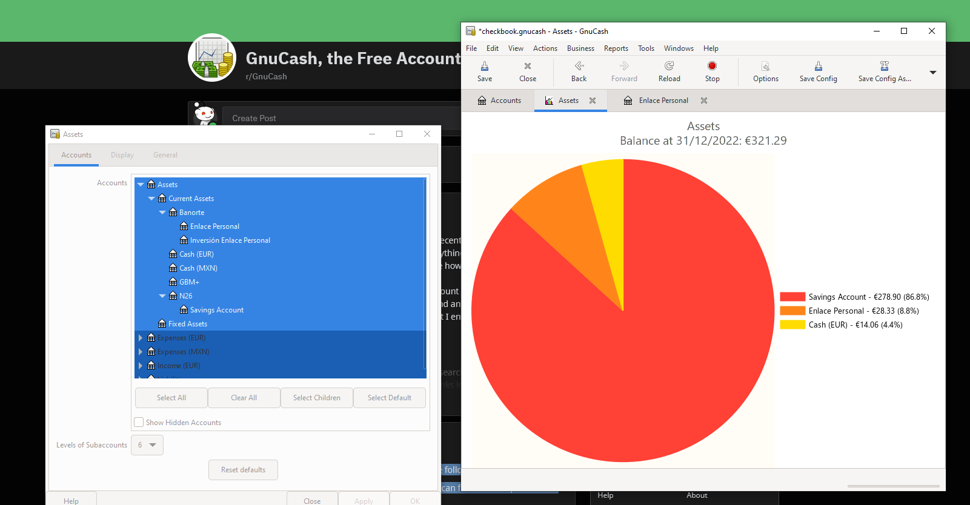The image size is (970, 505).
Task: Switch to Display tab in Assets dialog
Action: coord(122,155)
